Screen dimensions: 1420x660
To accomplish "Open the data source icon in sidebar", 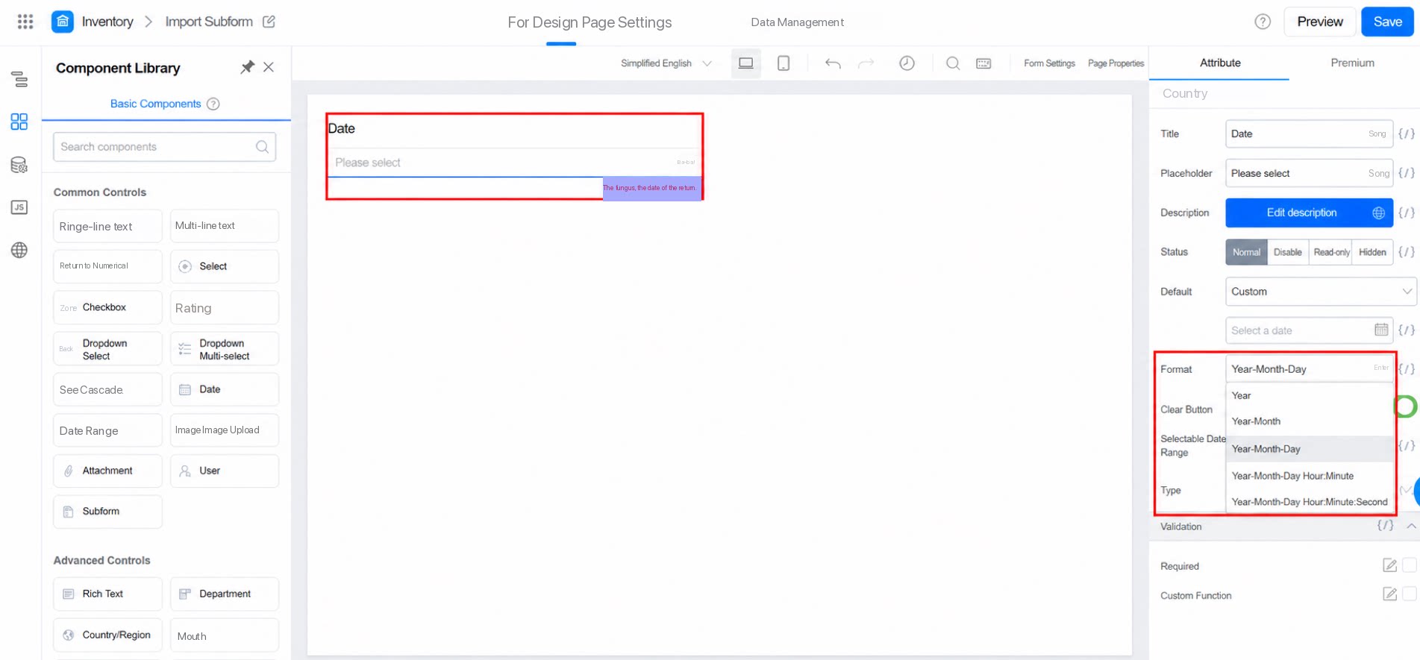I will pyautogui.click(x=19, y=165).
